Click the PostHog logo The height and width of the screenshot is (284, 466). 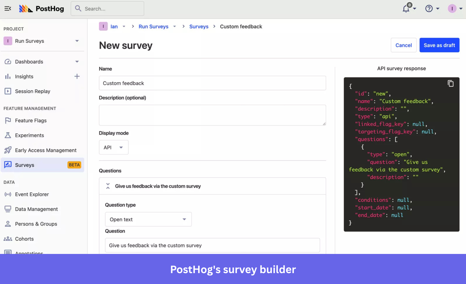pyautogui.click(x=41, y=9)
